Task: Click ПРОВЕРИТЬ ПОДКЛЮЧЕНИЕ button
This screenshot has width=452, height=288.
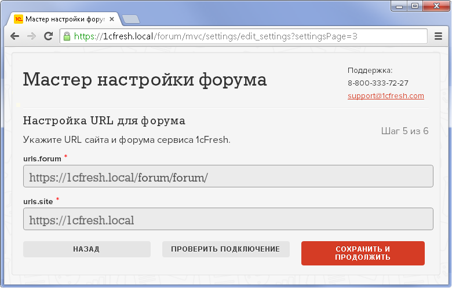Action: [226, 249]
